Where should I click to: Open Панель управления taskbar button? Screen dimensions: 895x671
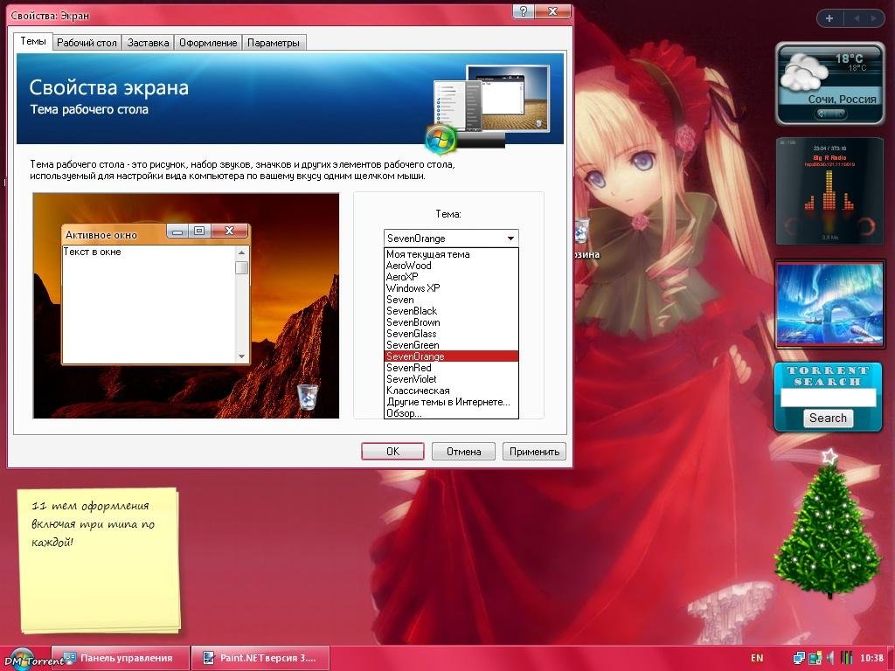point(120,658)
